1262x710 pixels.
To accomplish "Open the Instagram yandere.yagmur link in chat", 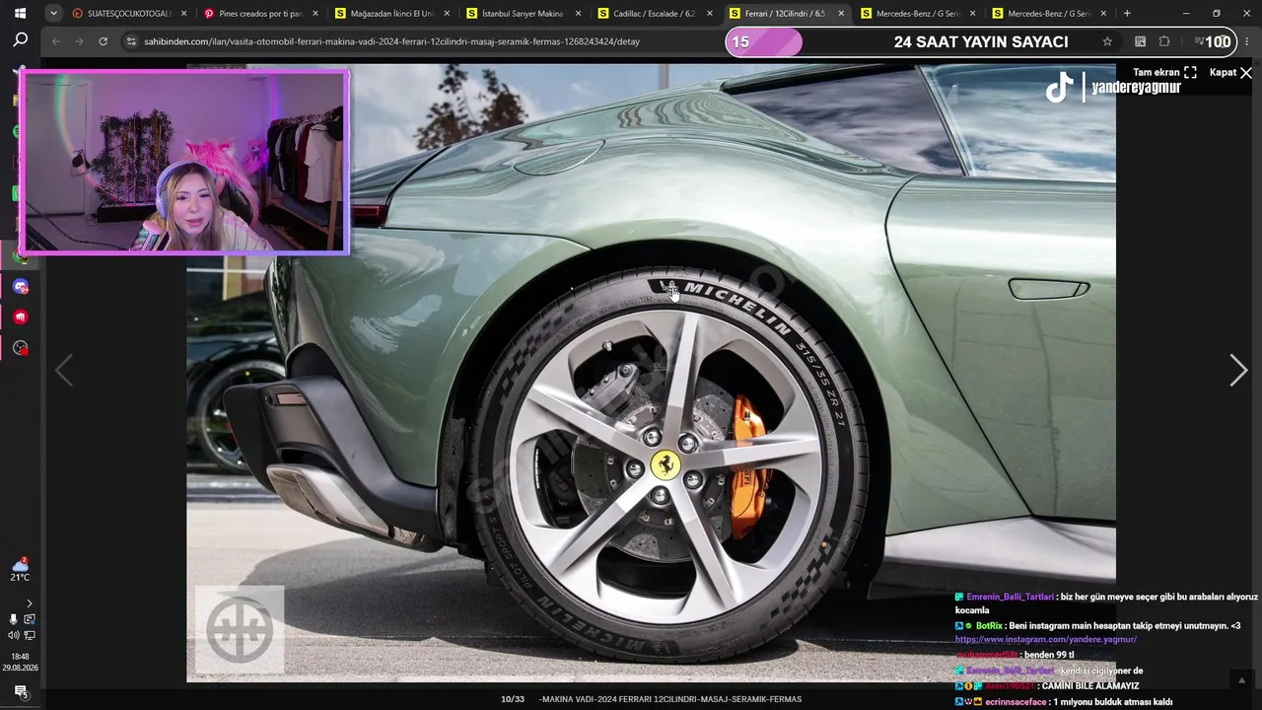I will coord(1045,639).
